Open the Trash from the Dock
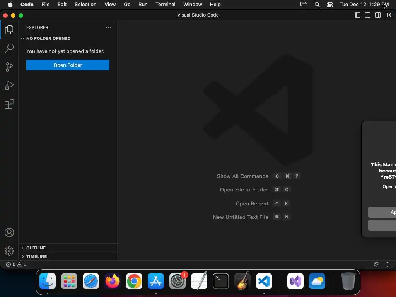The height and width of the screenshot is (297, 396). pyautogui.click(x=348, y=281)
